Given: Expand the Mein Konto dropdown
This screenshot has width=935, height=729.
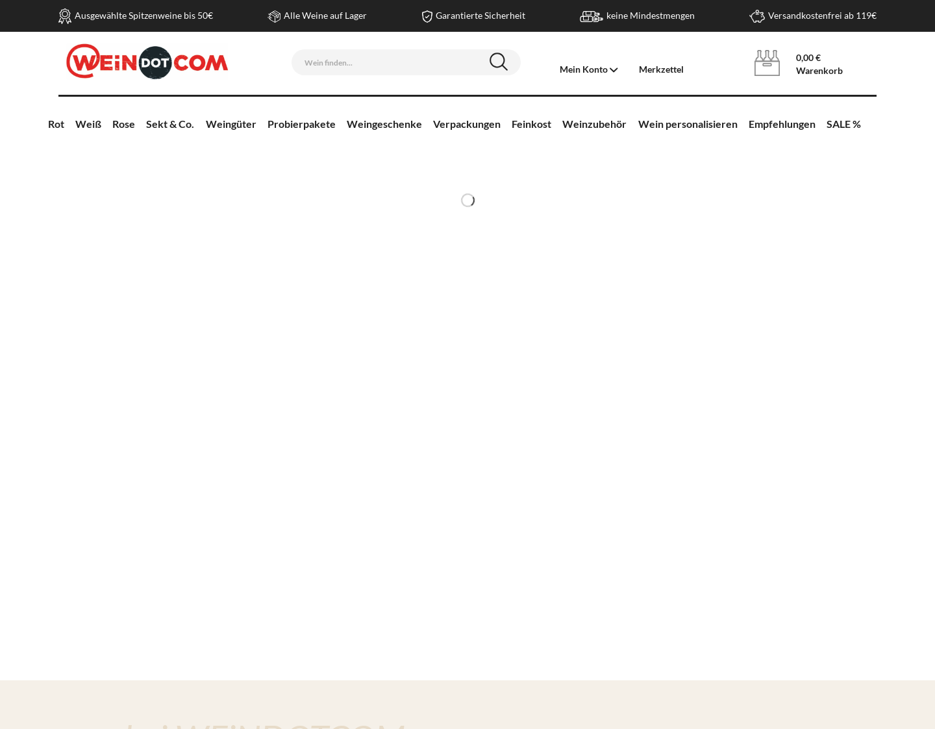Looking at the screenshot, I should pyautogui.click(x=589, y=69).
